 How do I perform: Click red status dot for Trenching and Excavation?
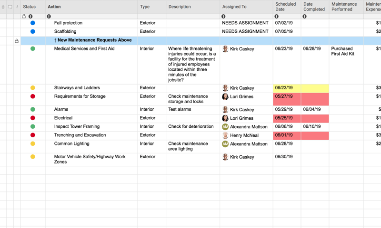pyautogui.click(x=32, y=135)
